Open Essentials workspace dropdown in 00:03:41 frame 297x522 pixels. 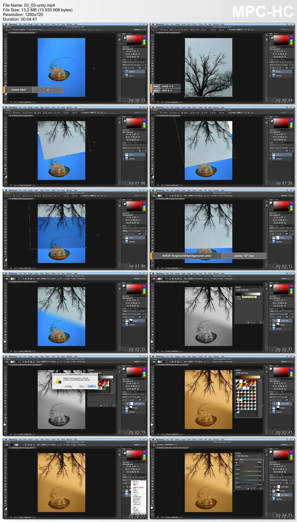pos(287,362)
